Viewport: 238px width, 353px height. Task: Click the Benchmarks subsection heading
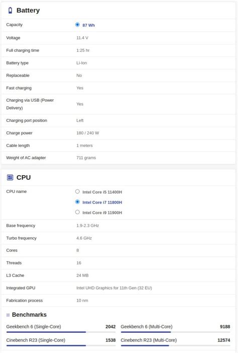pos(29,315)
